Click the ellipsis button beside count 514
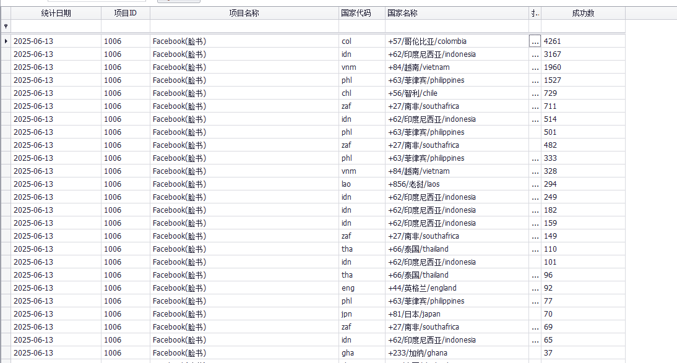Screen dimensions: 677x363 click(535, 119)
